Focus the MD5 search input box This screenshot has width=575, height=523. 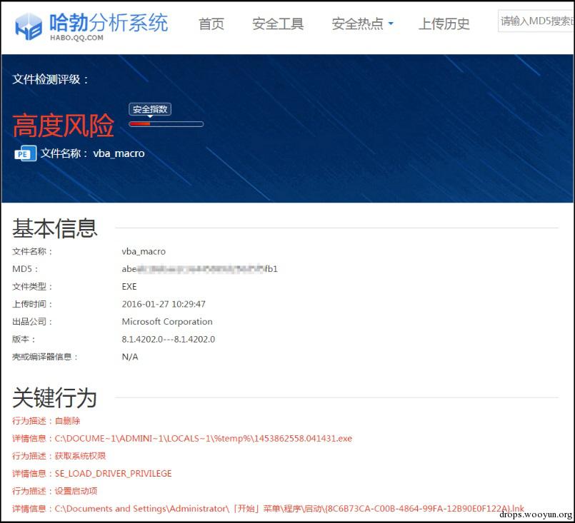(536, 21)
